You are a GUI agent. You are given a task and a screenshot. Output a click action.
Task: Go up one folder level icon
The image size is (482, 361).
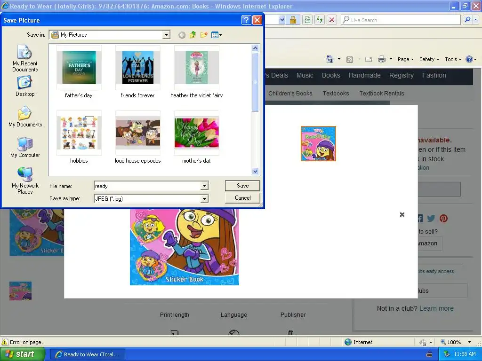193,35
